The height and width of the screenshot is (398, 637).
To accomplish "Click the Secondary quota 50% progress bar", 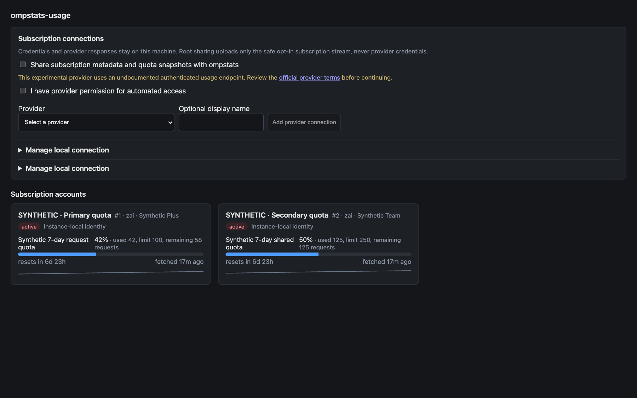I will 318,254.
